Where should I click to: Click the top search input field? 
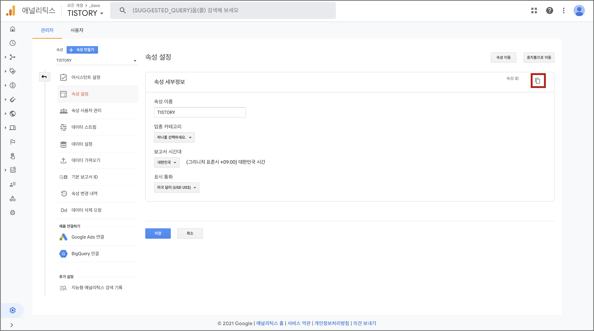223,10
